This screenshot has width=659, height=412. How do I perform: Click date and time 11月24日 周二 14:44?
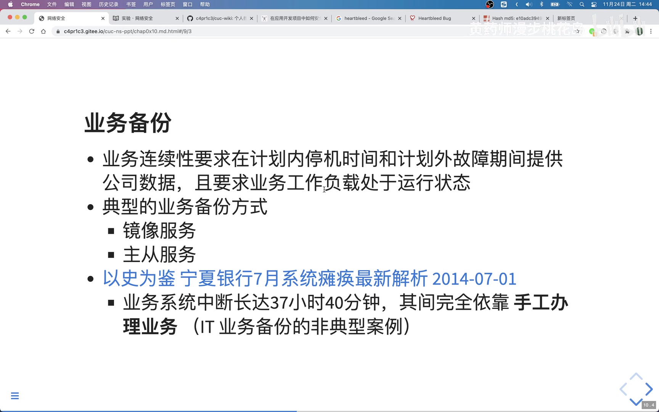627,4
